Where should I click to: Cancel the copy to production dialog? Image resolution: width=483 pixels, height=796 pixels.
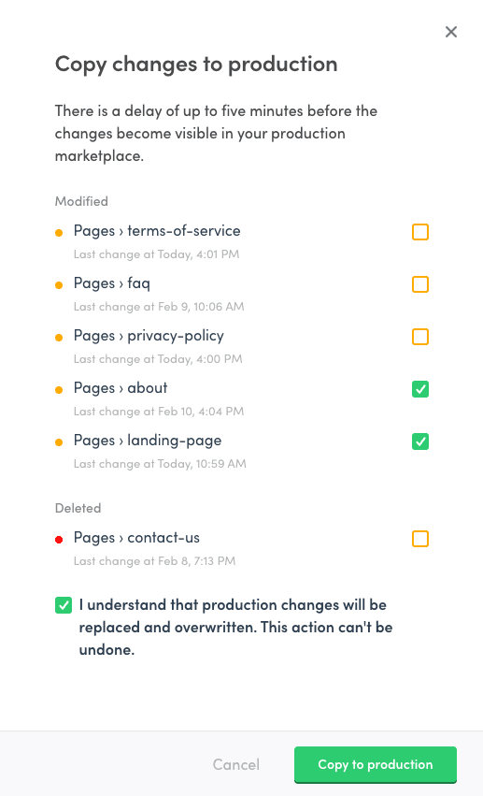pyautogui.click(x=236, y=764)
